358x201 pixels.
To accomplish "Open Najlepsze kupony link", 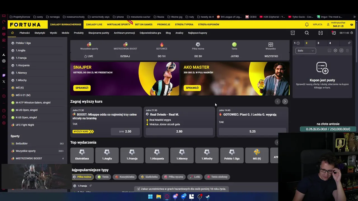I will pyautogui.click(x=197, y=33).
